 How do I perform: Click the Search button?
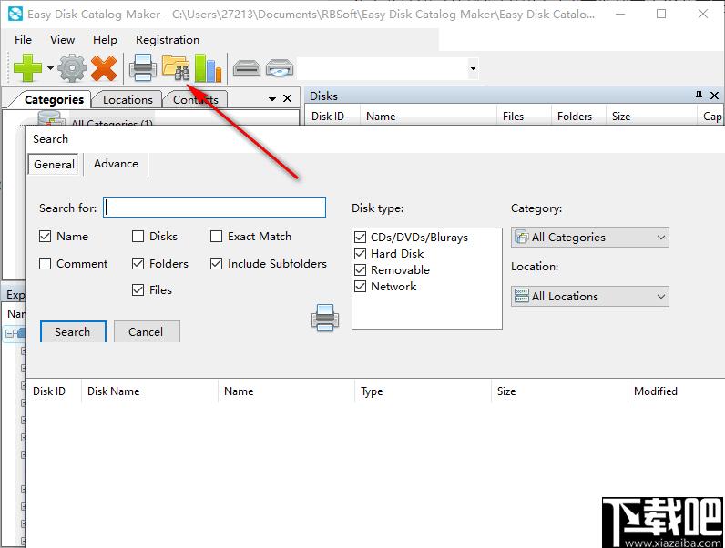tap(73, 332)
